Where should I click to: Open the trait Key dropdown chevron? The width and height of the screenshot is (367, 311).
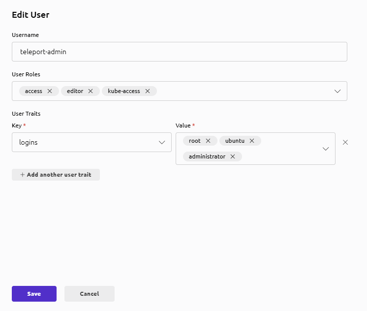click(x=162, y=142)
